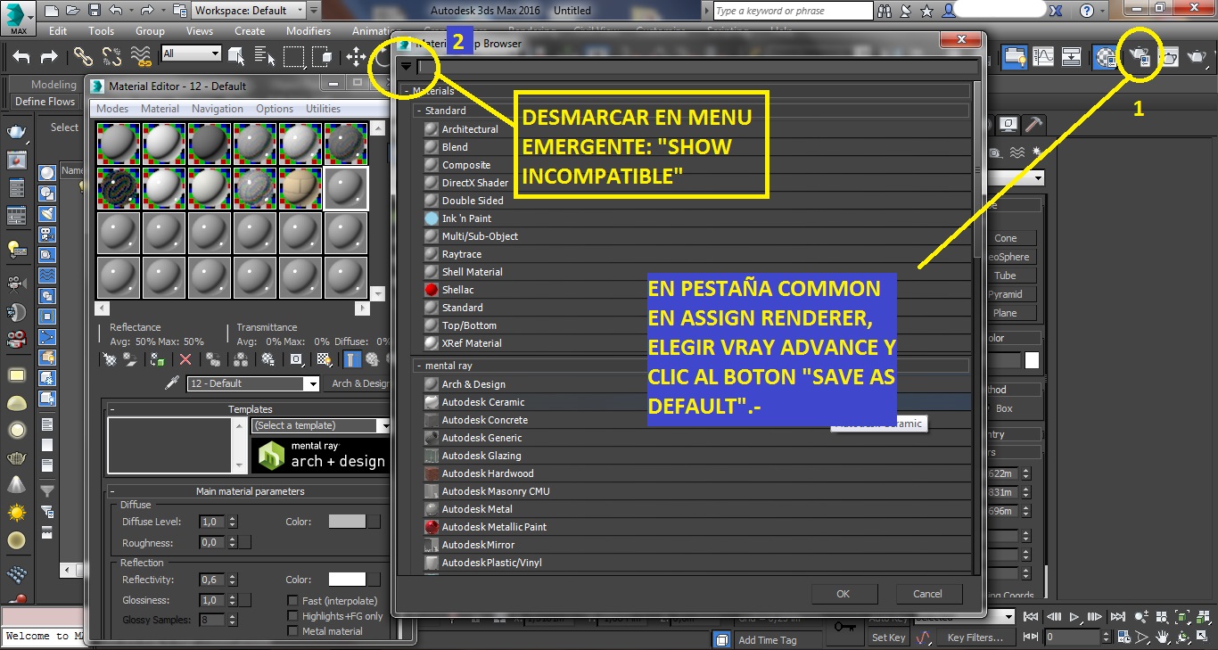
Task: Click the white object color swatch
Action: pyautogui.click(x=1032, y=360)
